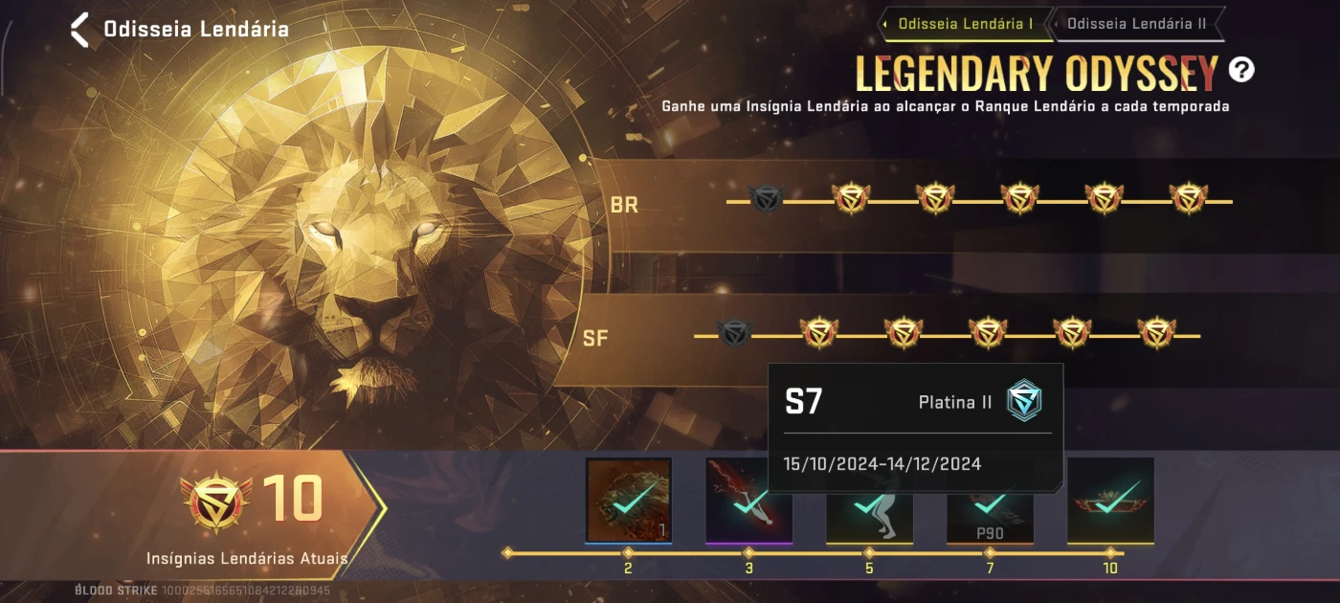Select the last gold badge in BR row
Viewport: 1340px width, 603px height.
1188,198
